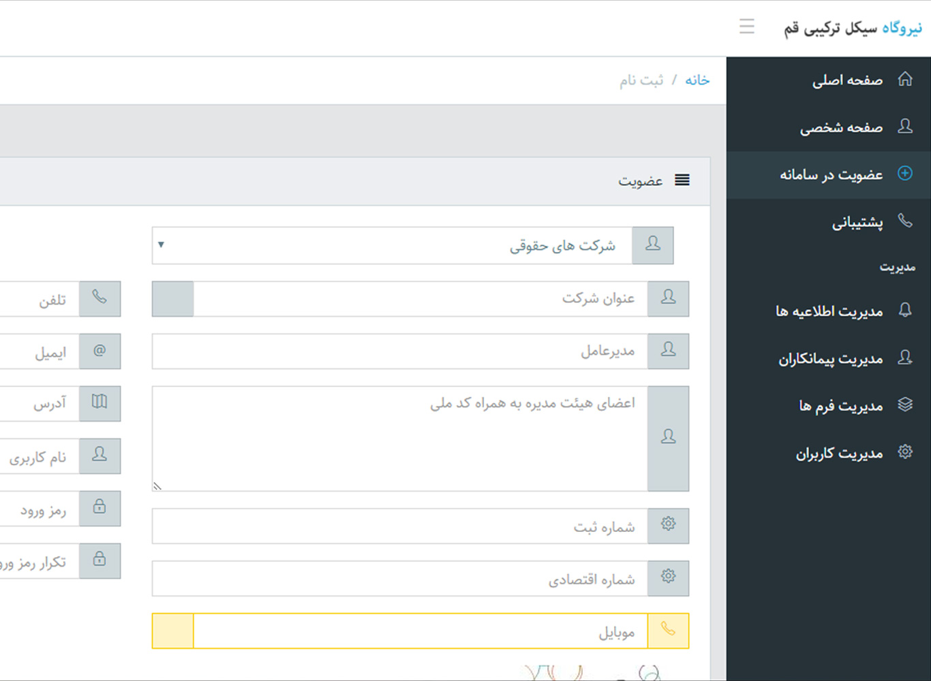The image size is (931, 681).
Task: Click the plus icon beside عضویت در سامانه
Action: tap(905, 173)
